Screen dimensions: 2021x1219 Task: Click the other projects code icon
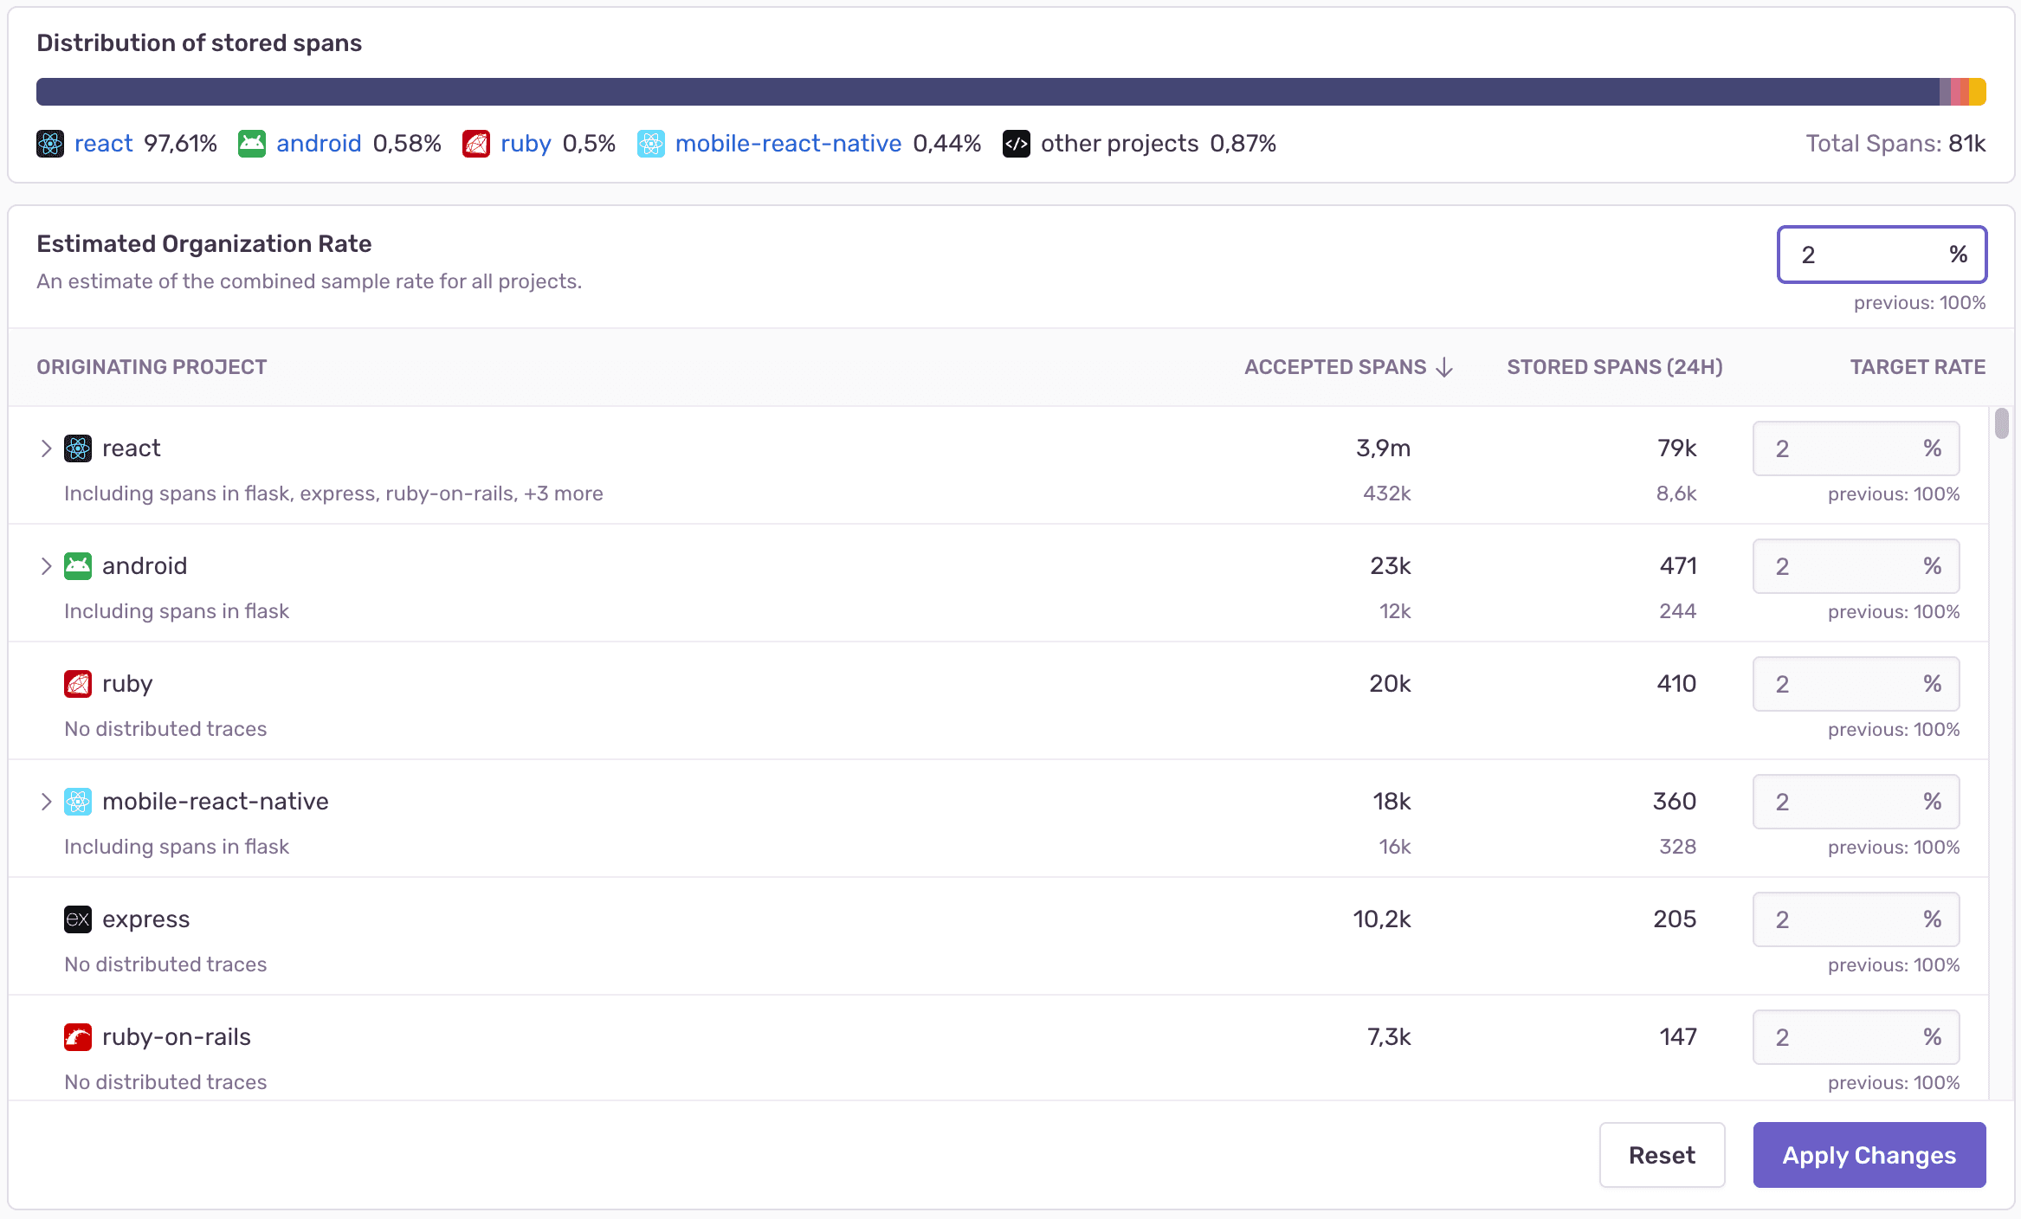(1017, 144)
